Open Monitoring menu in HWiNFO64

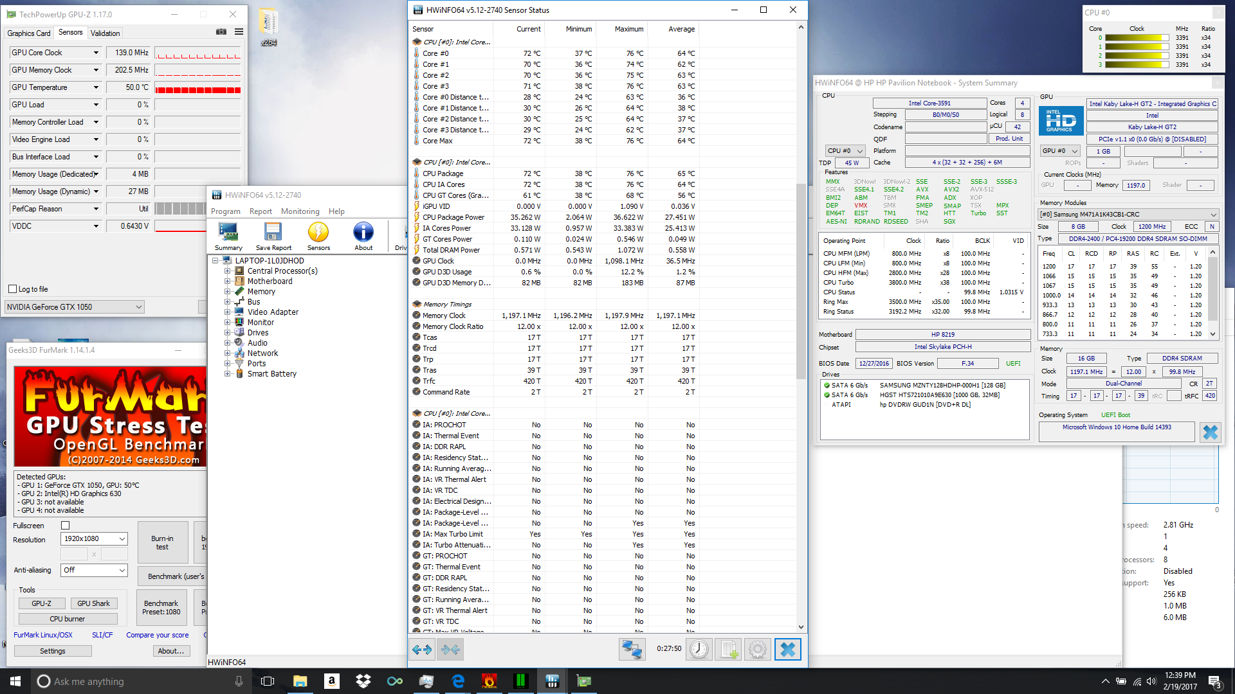(300, 211)
